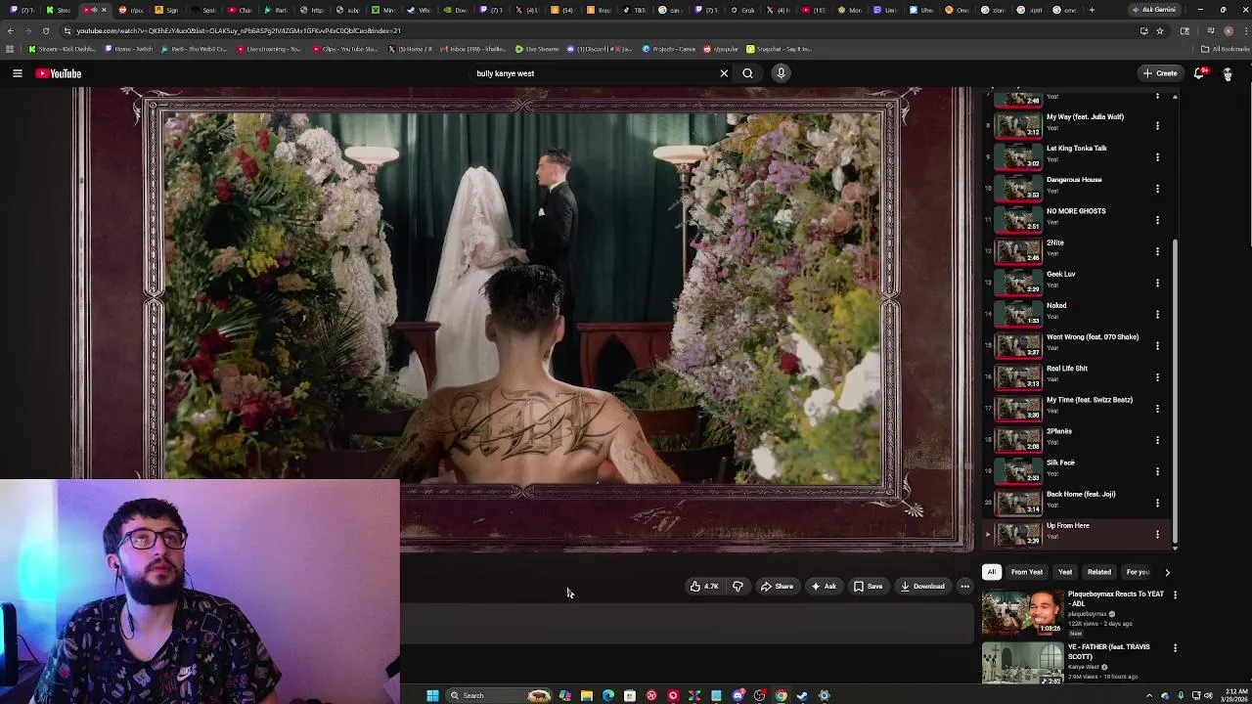Open YE - FATHER video thumbnail
The image size is (1252, 704).
(x=1022, y=663)
